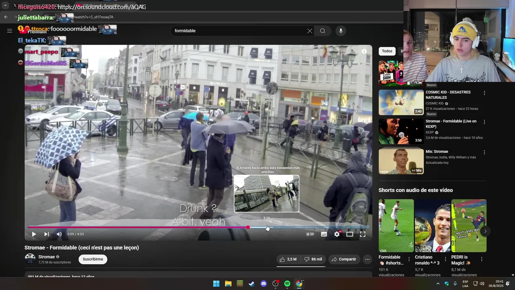
Task: Open Stromae - Formidable (Live on KEXP) thumbnail
Action: [401, 131]
